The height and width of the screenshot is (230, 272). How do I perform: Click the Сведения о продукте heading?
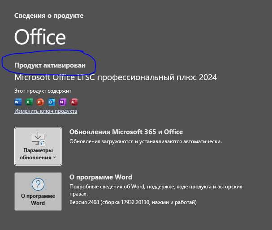coord(49,16)
